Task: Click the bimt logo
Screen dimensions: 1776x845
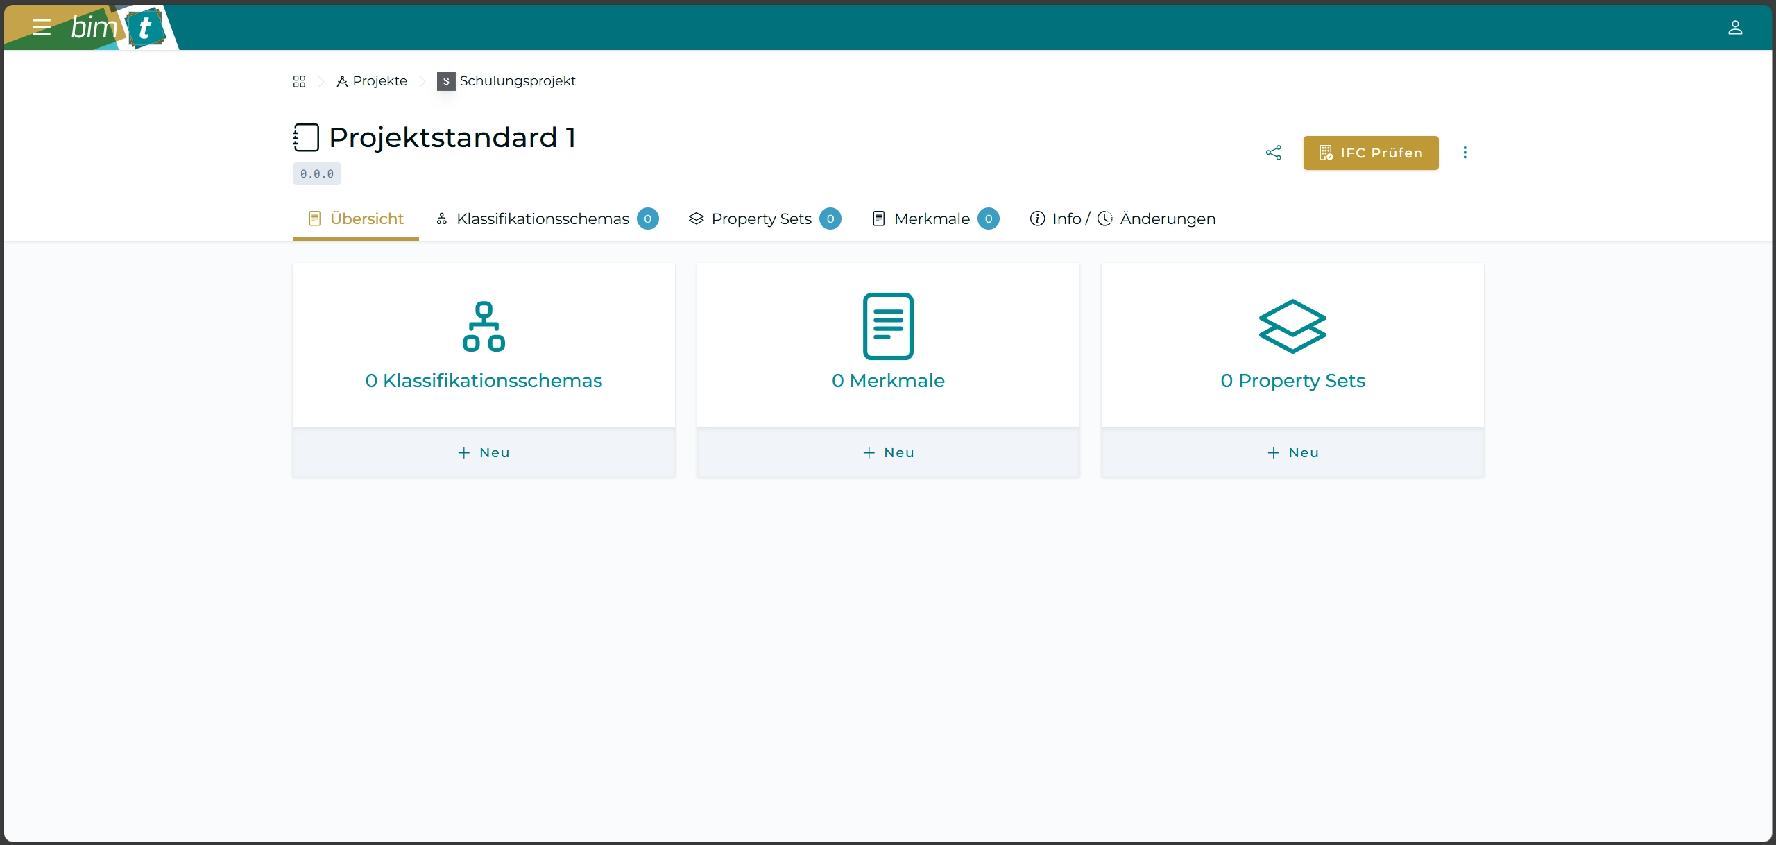Action: pos(118,28)
